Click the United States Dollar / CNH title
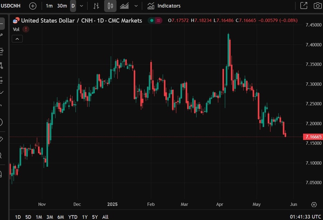 tap(81, 20)
